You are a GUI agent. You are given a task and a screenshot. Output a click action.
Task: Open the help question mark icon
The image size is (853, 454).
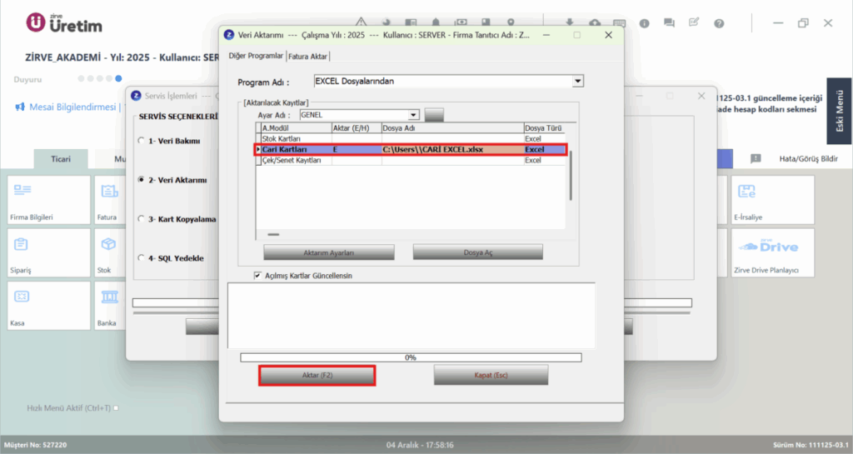tap(719, 23)
